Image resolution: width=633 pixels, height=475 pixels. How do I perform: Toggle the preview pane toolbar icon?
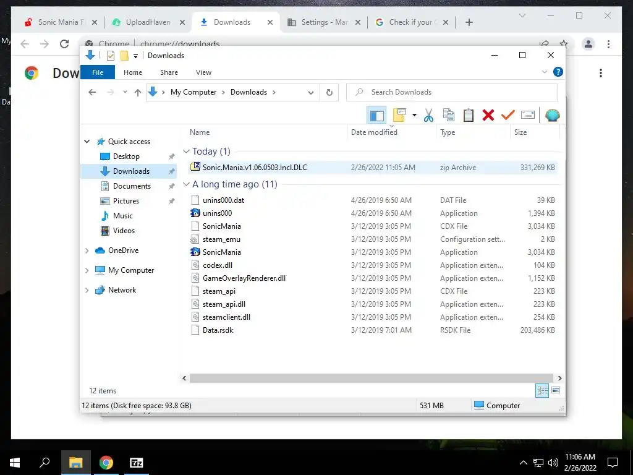pos(376,116)
